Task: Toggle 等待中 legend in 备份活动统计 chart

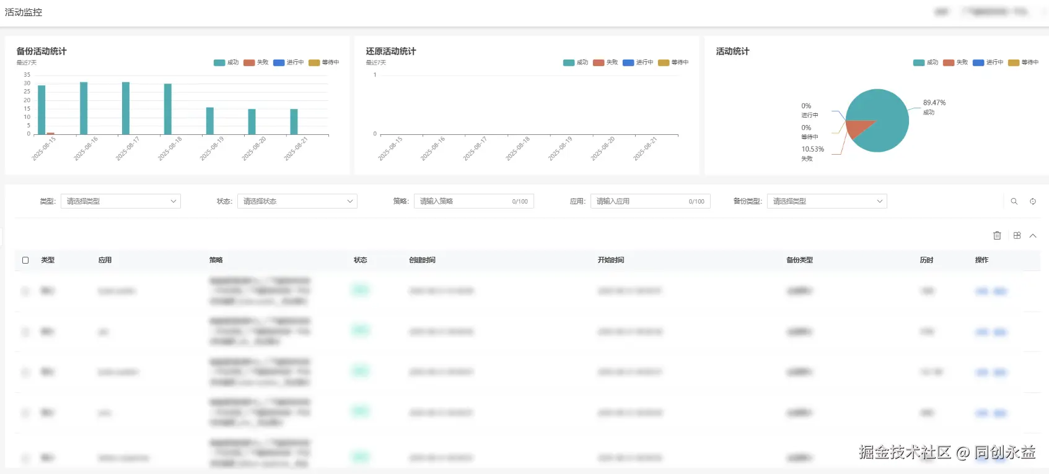Action: click(x=324, y=62)
